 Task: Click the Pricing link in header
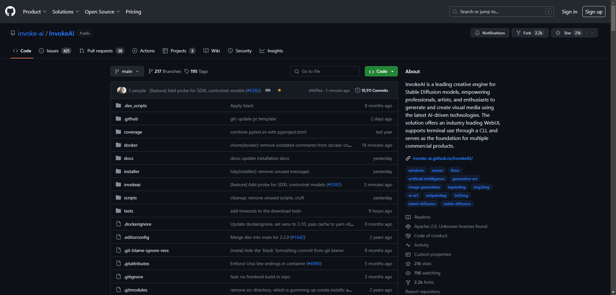[x=133, y=12]
